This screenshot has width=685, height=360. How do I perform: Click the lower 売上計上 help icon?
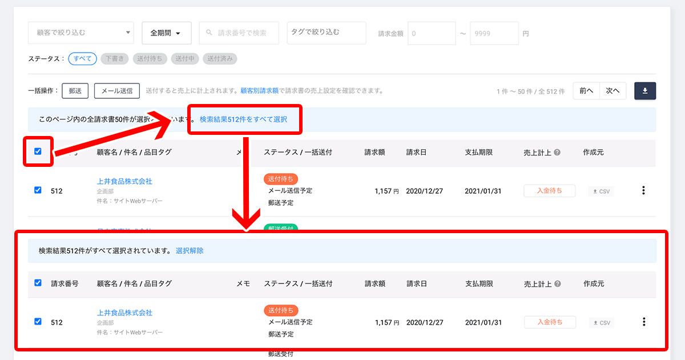[x=557, y=283]
